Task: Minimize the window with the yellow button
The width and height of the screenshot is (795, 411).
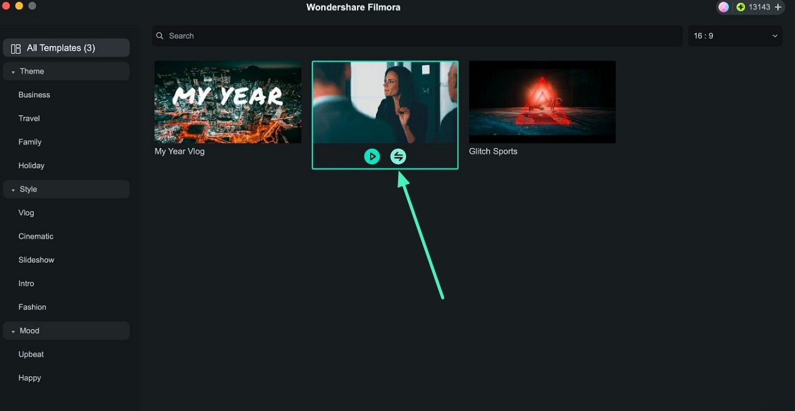Action: [x=19, y=6]
